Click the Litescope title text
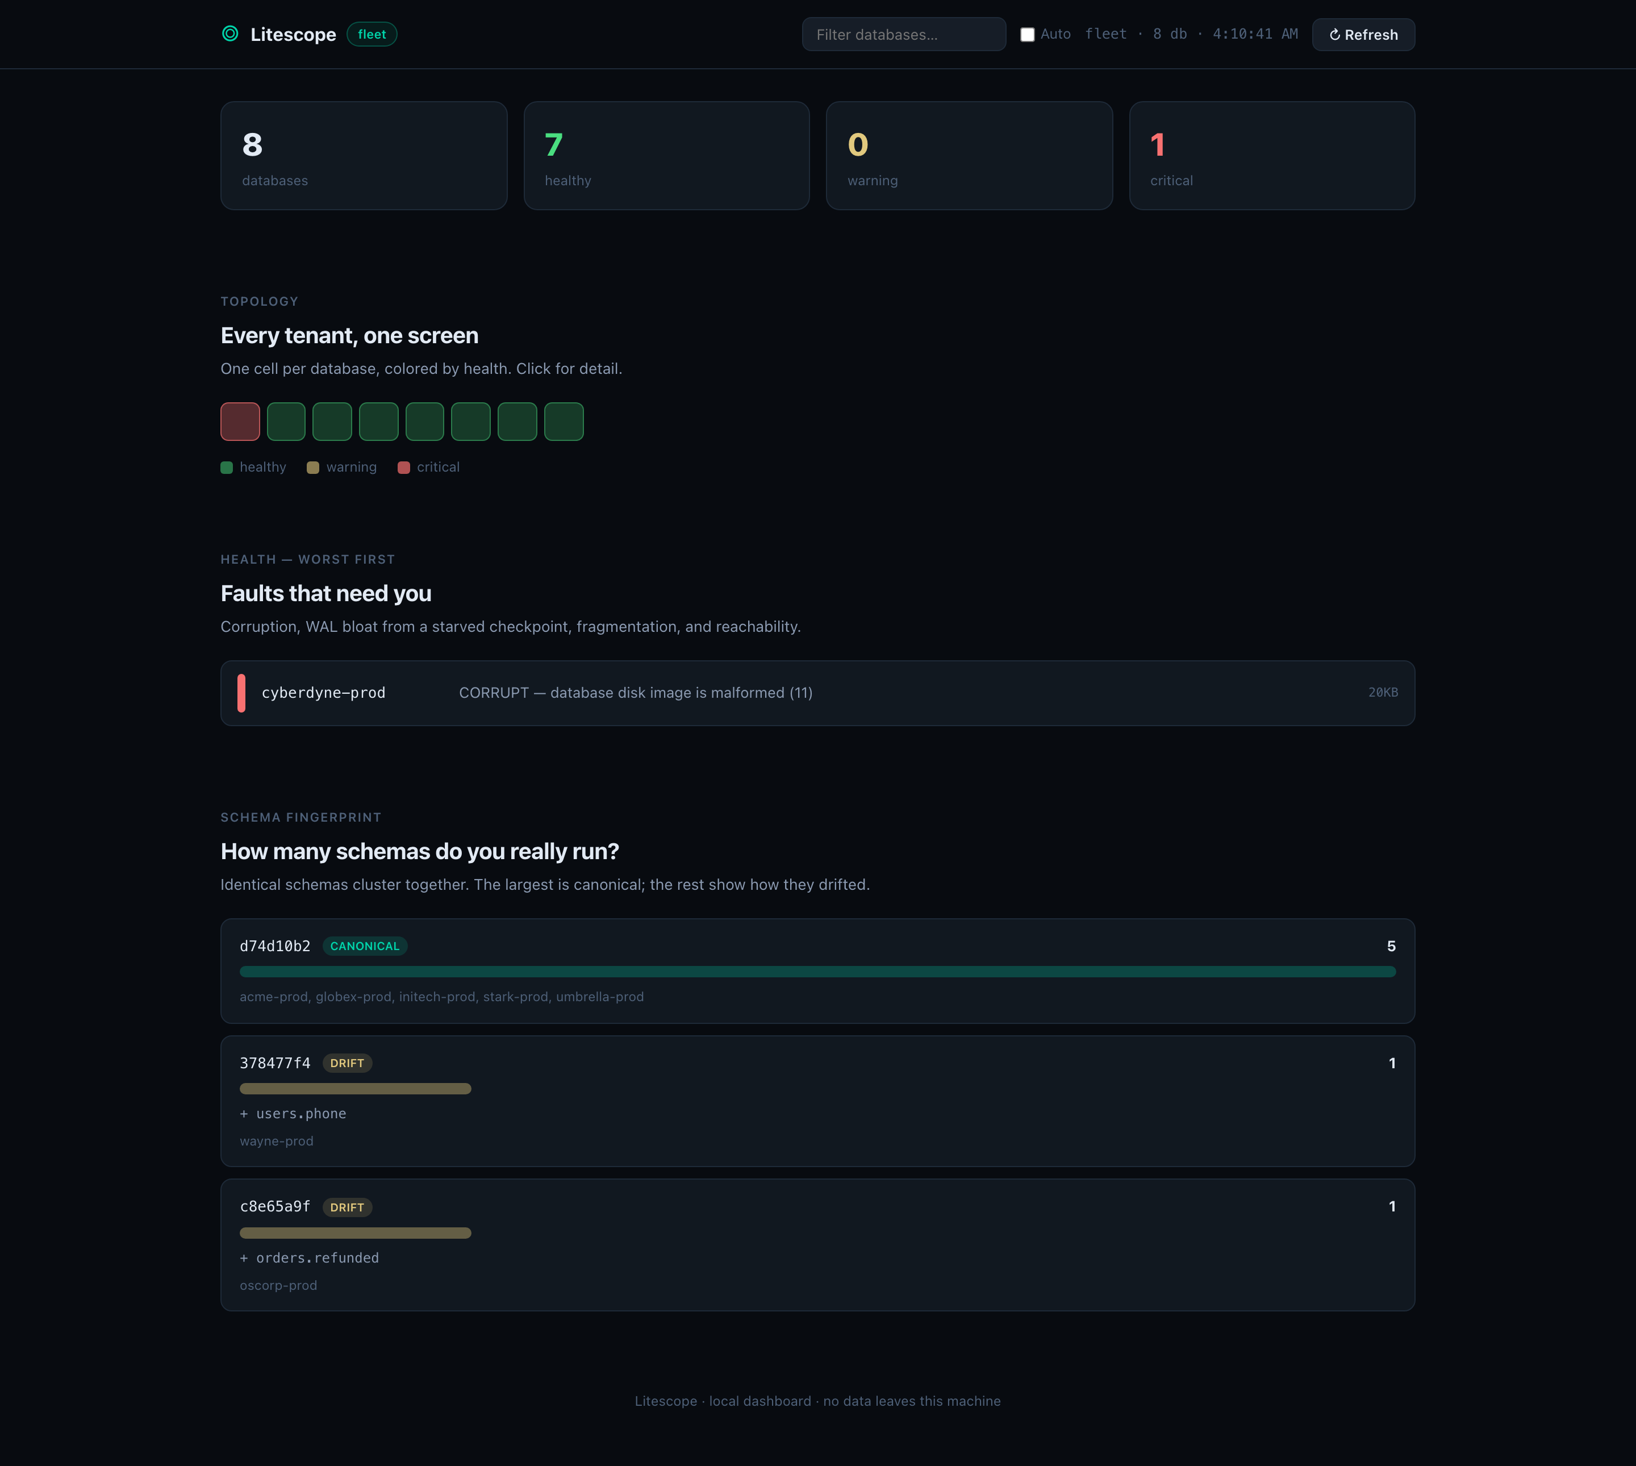 [x=293, y=35]
